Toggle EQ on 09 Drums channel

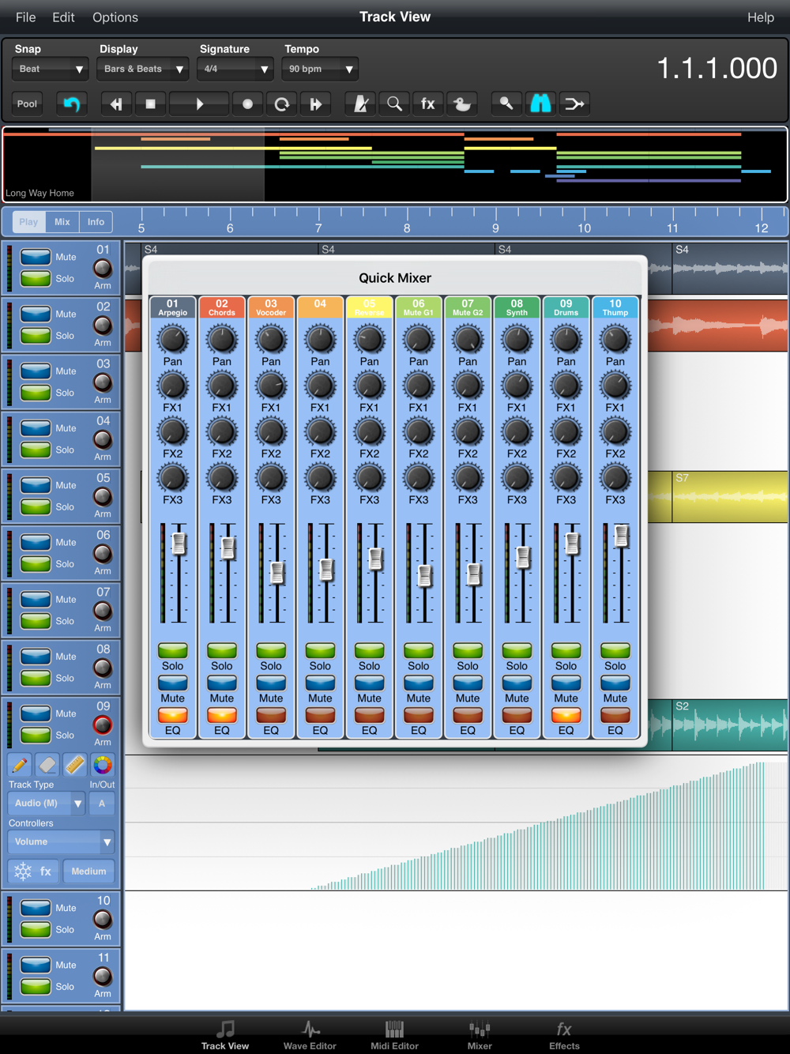tap(566, 715)
